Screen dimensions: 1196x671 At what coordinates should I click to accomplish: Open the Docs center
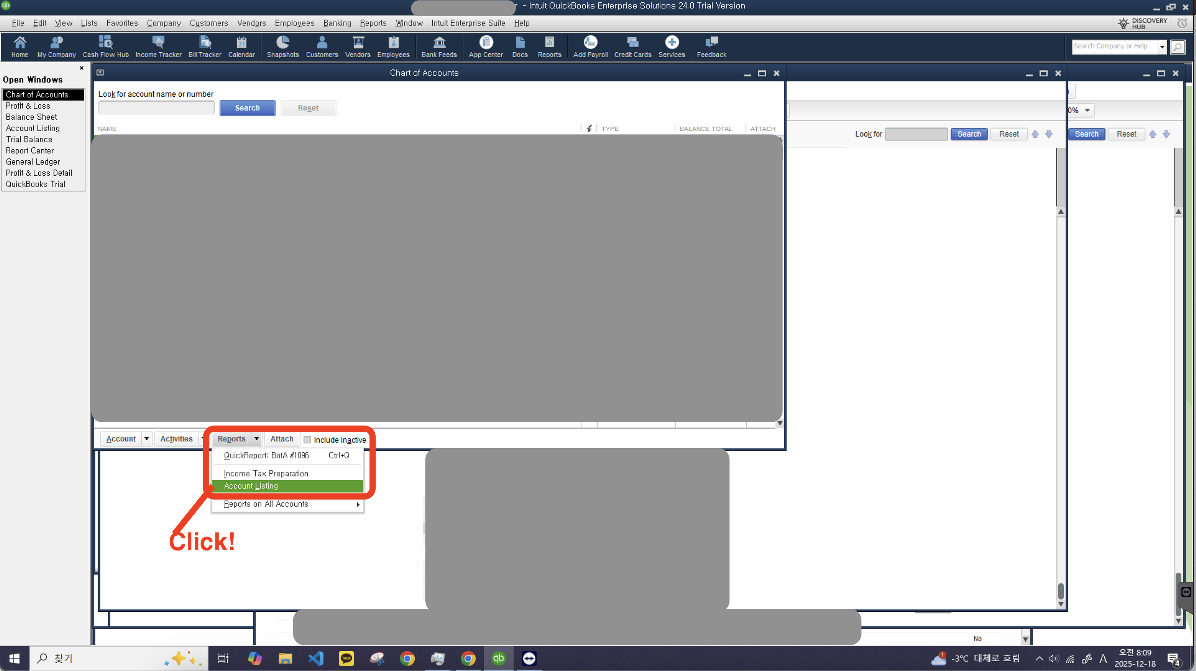[x=519, y=46]
